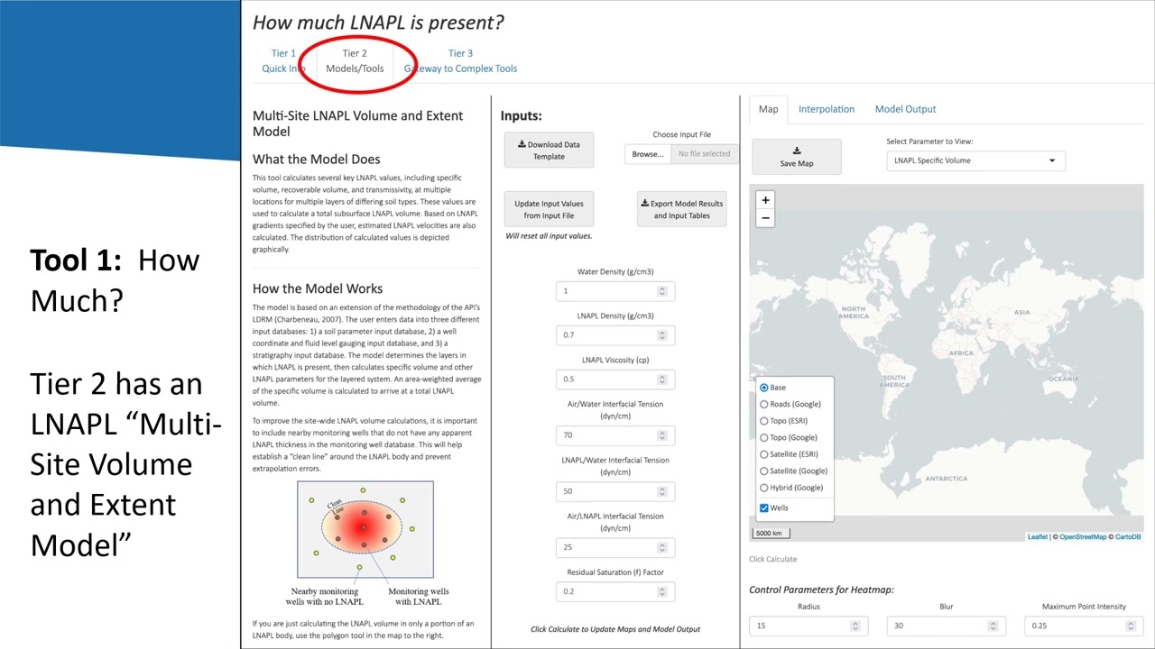
Task: Zoom in on the map with plus icon
Action: click(765, 200)
